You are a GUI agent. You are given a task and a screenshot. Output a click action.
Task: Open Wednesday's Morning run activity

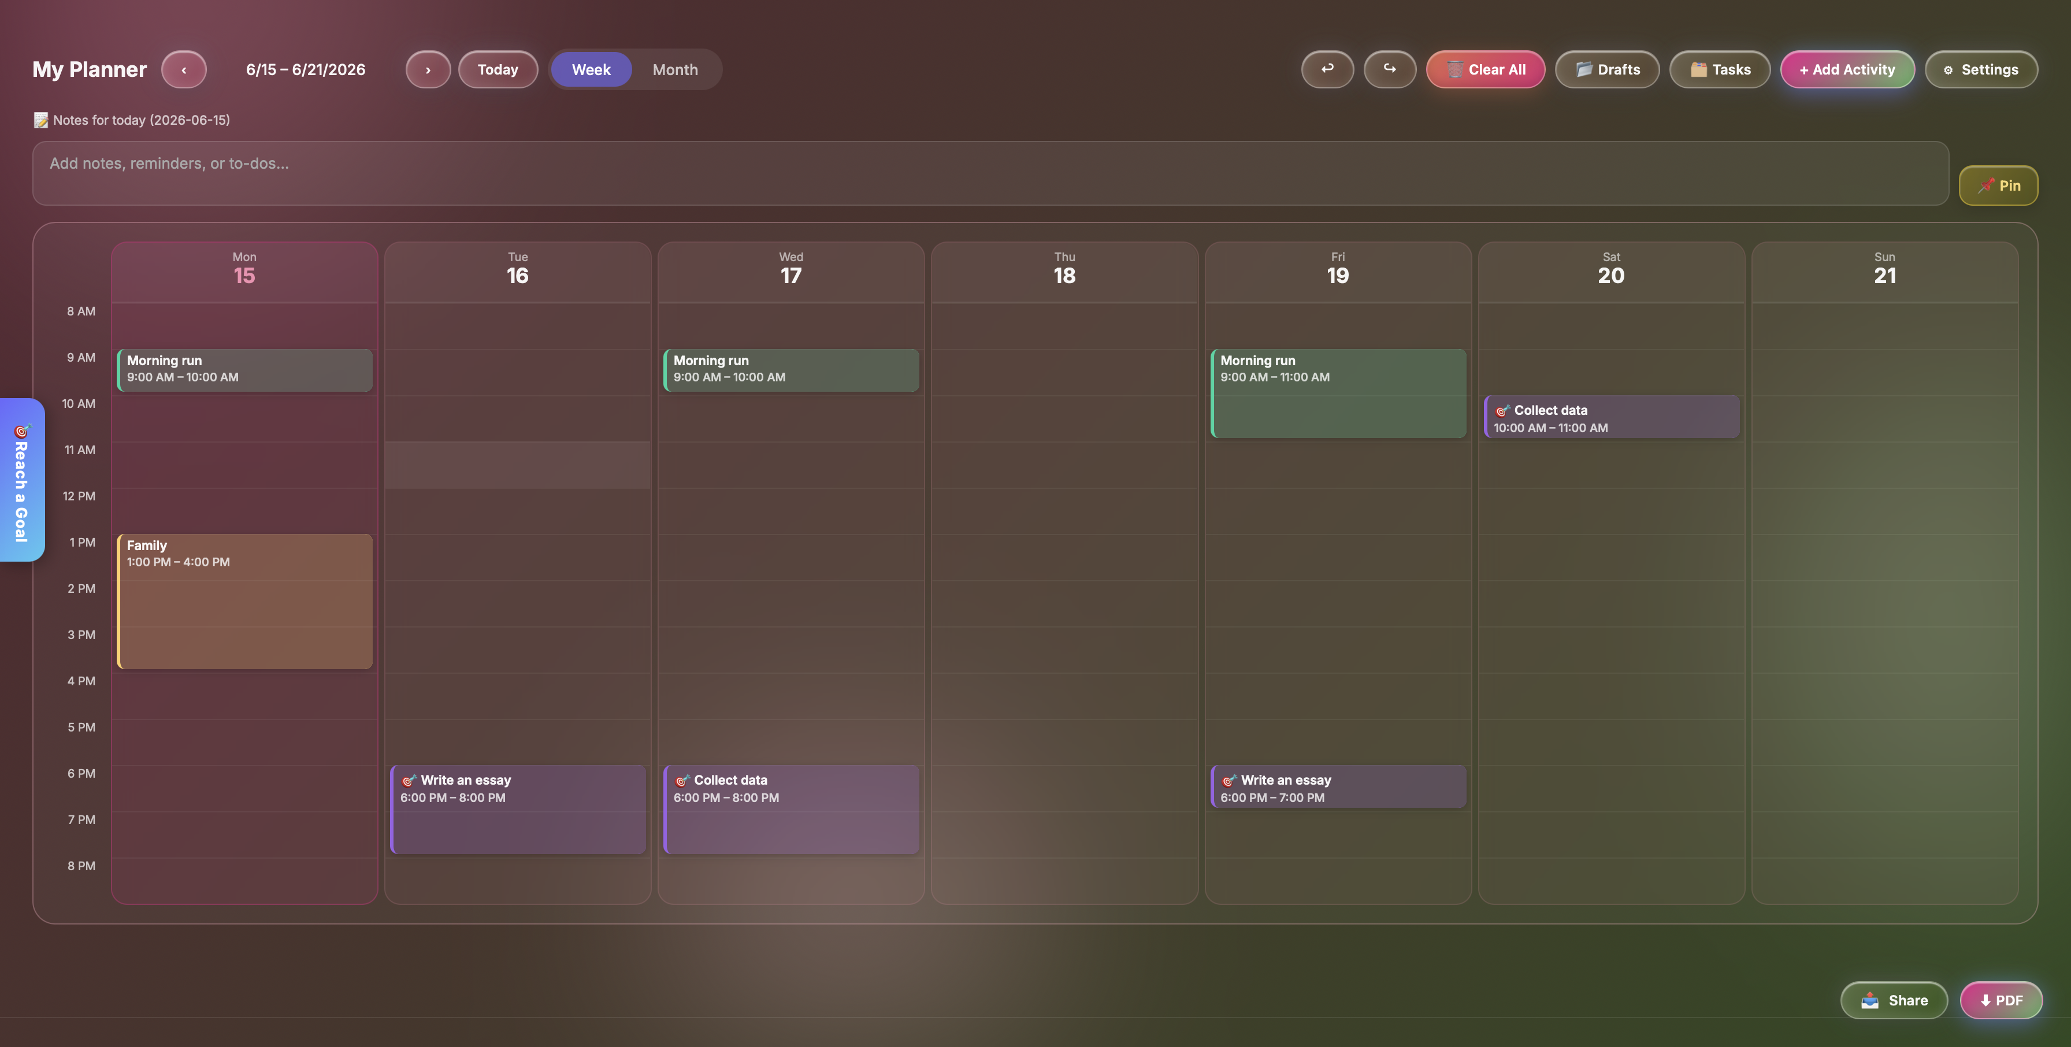(791, 370)
